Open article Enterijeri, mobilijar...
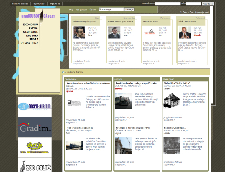 pos(175,128)
